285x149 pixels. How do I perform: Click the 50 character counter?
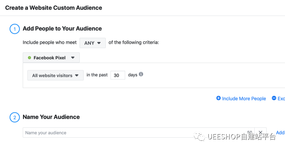click(x=249, y=133)
